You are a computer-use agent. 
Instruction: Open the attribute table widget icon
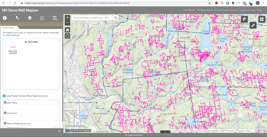(x=55, y=18)
